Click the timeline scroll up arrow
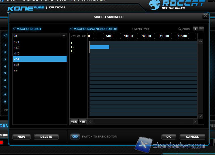215x155 pixels. coord(201,42)
